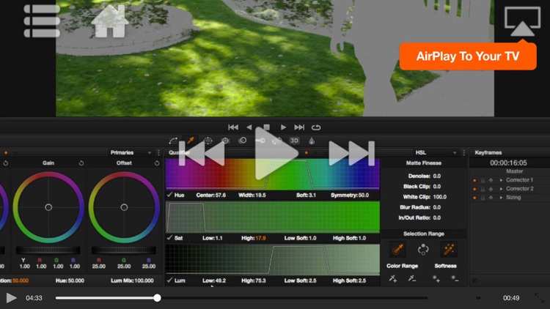Image resolution: width=550 pixels, height=309 pixels.
Task: Click the video progress slider thumb
Action: point(157,298)
